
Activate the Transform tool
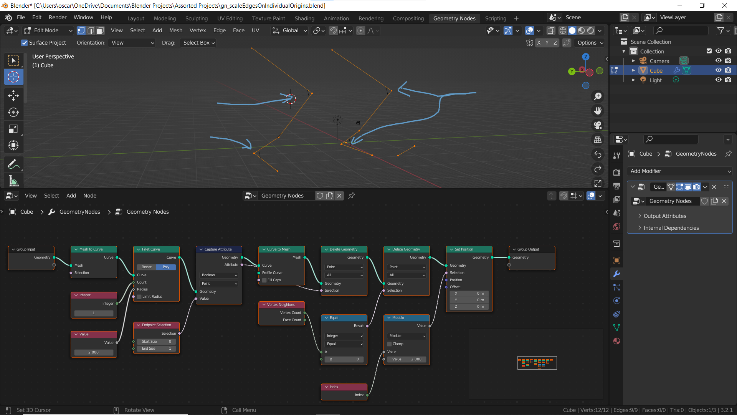[x=13, y=145]
